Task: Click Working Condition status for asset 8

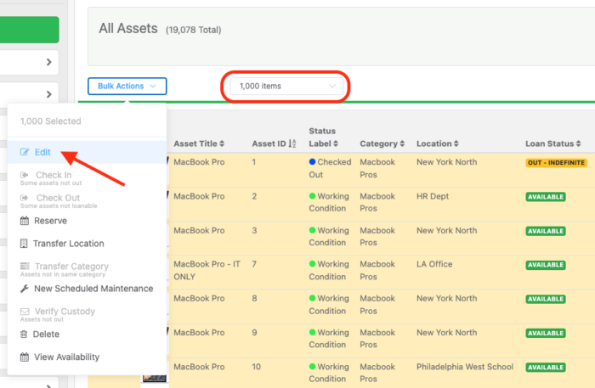Action: pyautogui.click(x=329, y=304)
